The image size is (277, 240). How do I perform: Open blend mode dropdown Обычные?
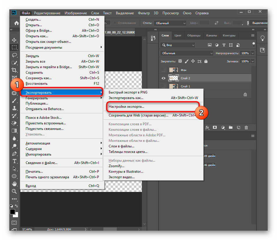coord(187,53)
